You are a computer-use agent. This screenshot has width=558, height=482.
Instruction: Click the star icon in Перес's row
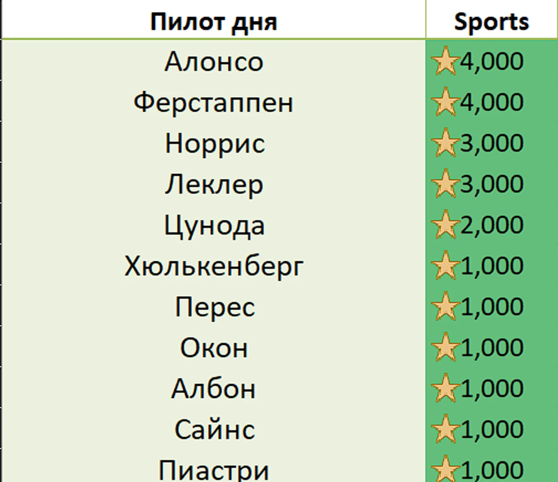tap(444, 306)
